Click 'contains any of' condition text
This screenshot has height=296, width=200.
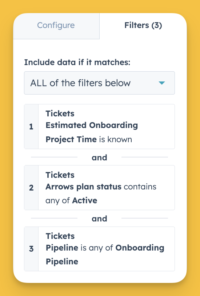101,193
